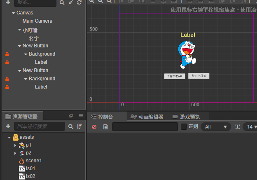The image size is (257, 180).
Task: Refresh the hierarchy node tree
Action: [79, 2]
